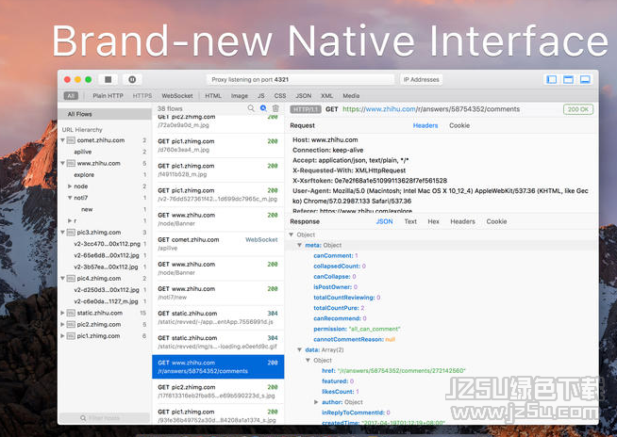The height and width of the screenshot is (437, 617).
Task: Open the Response Headers tab
Action: [x=462, y=221]
